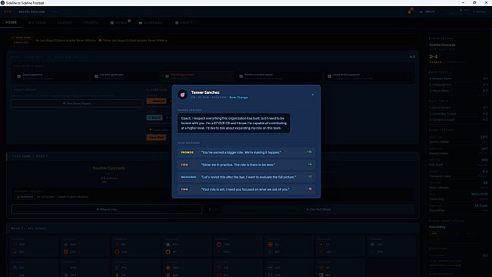Click the Rebuilding status in the sidebar
The image size is (492, 277).
pyautogui.click(x=437, y=227)
